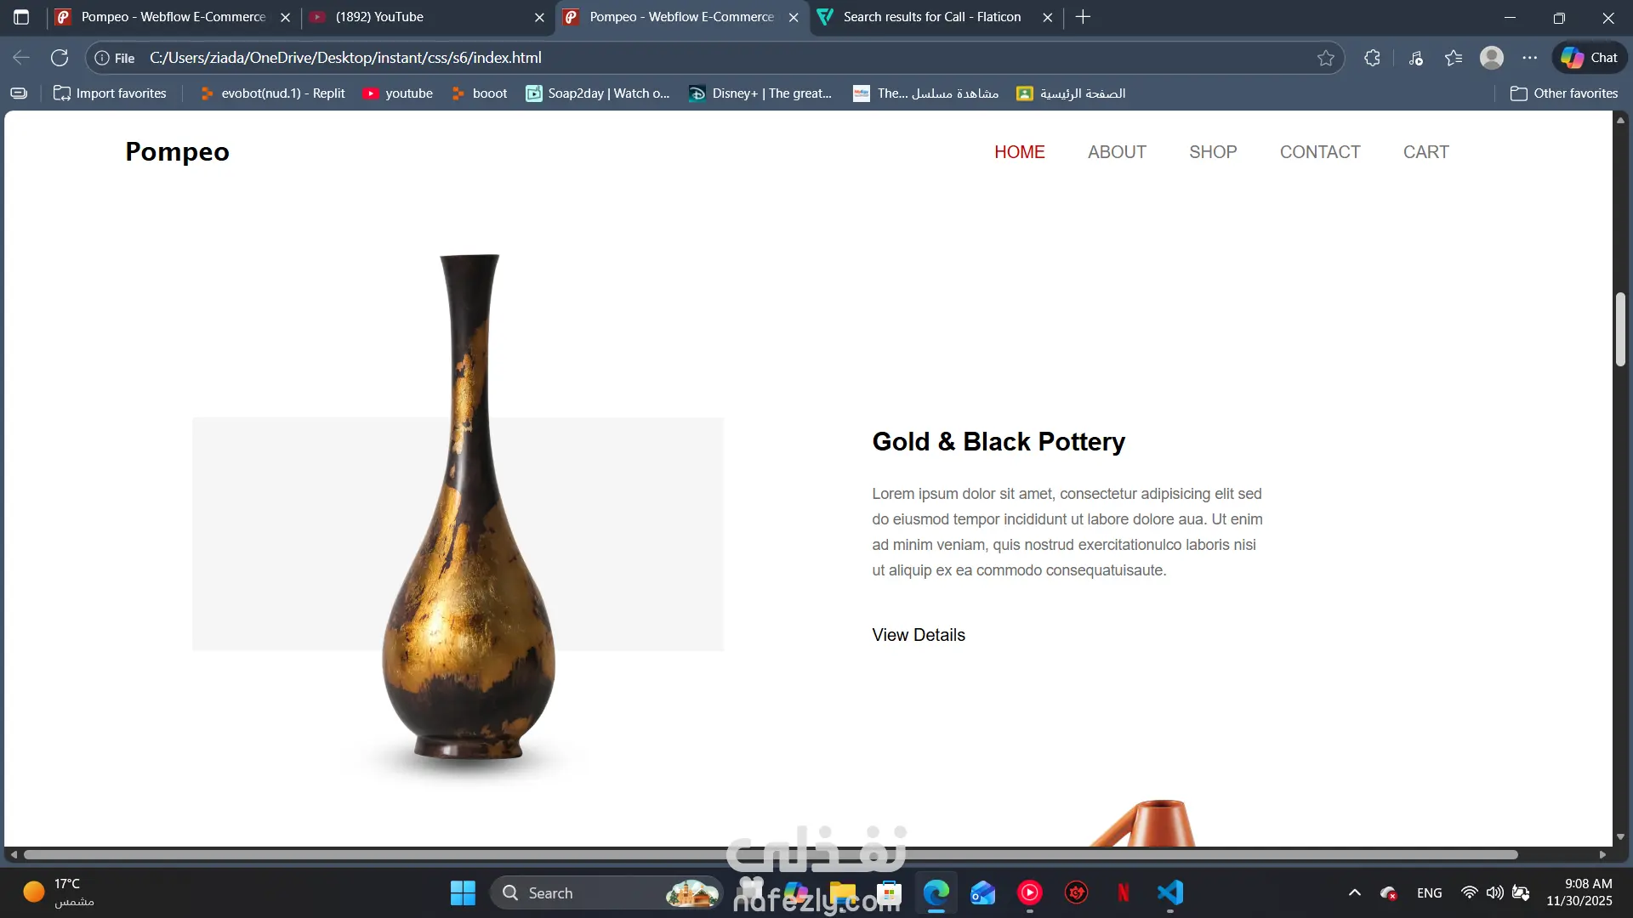
Task: Add page to favorites star icon
Action: point(1326,58)
